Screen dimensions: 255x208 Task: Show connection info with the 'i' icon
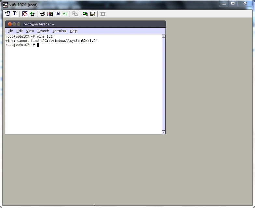15,14
